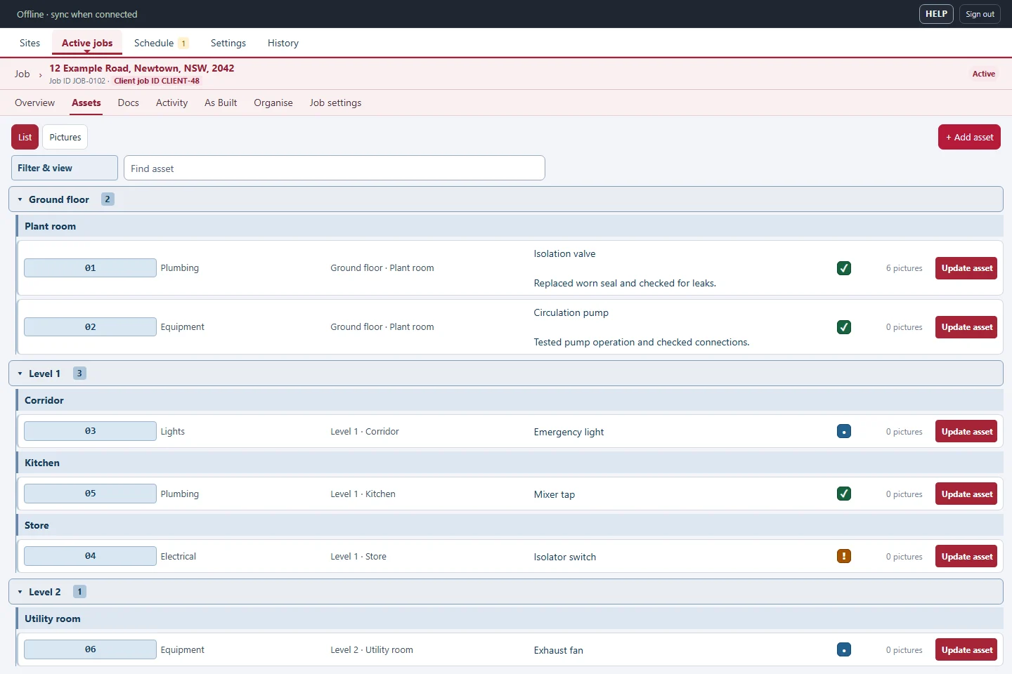Open the job Overview tab
The height and width of the screenshot is (674, 1012).
(x=34, y=103)
